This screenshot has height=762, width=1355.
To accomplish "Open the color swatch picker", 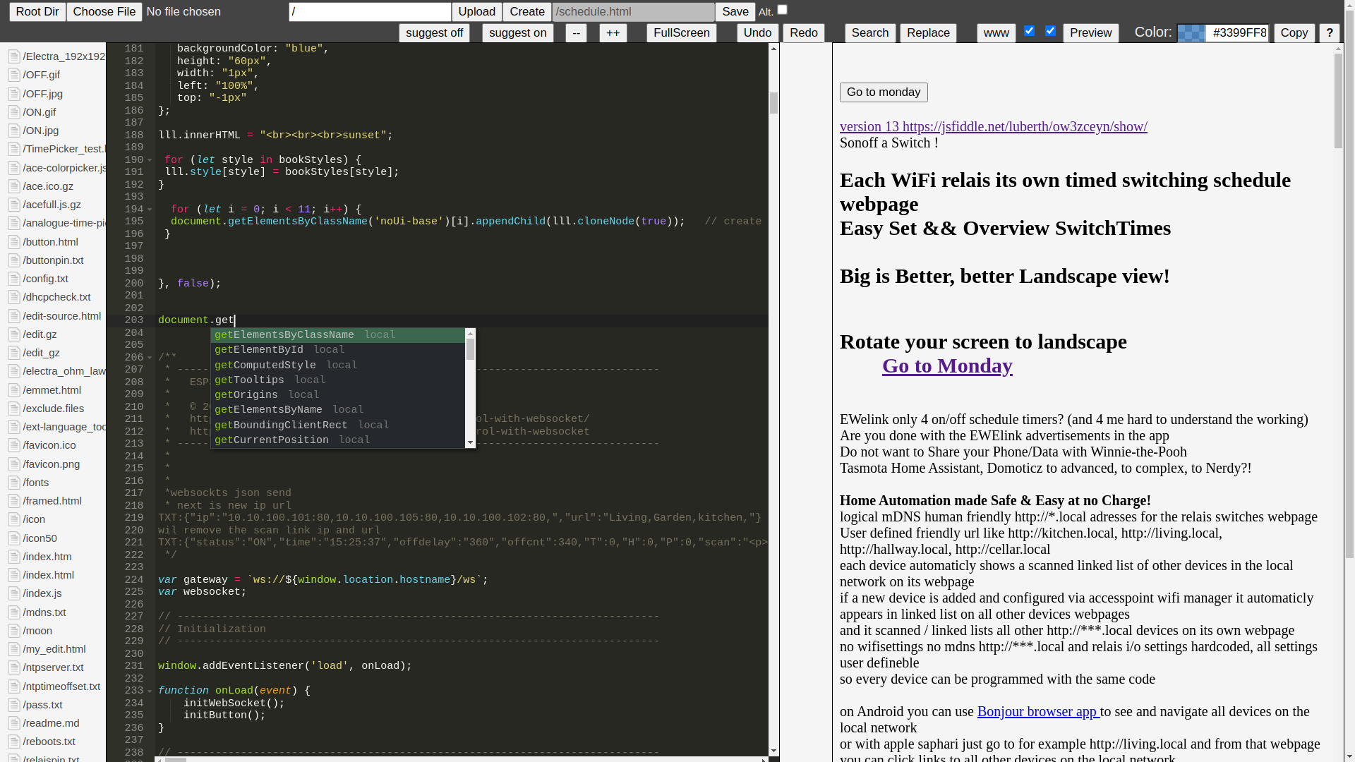I will coord(1191,33).
